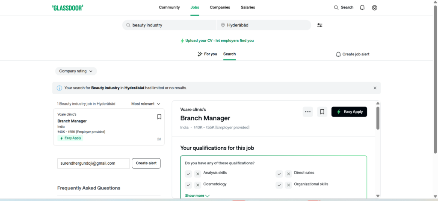Confirm Direct sales qualification checkmark
438x201 pixels.
pos(279,174)
